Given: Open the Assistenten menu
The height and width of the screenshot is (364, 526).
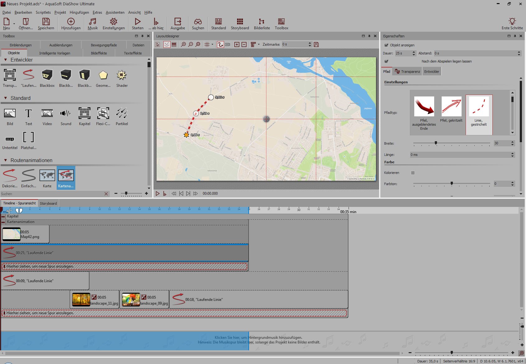Looking at the screenshot, I should tap(115, 12).
